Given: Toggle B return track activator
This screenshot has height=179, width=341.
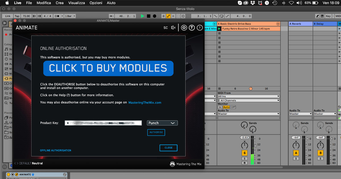Looking at the screenshot, I should coord(321,153).
